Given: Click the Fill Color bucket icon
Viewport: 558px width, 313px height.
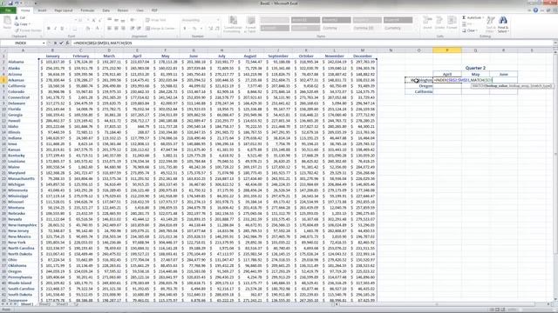Looking at the screenshot, I should coord(88,29).
